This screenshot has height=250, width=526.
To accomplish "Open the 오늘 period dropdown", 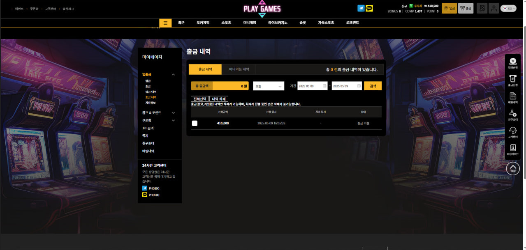I will 269,86.
